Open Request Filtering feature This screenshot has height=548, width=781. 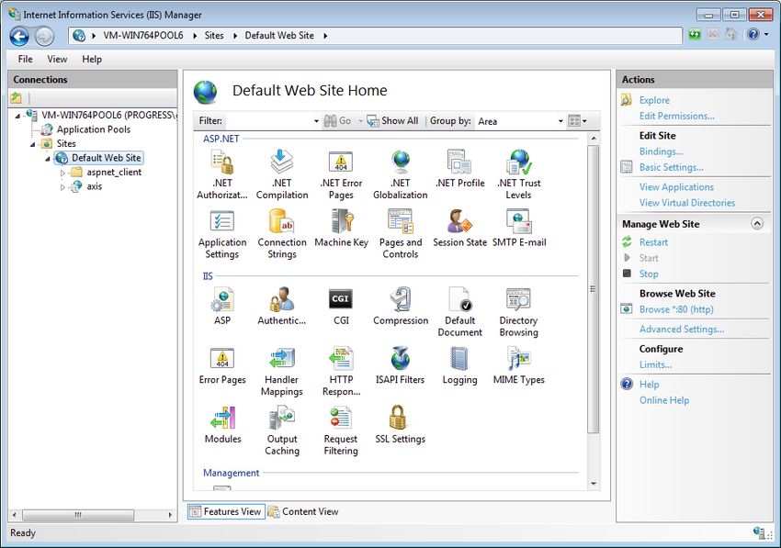pos(341,431)
